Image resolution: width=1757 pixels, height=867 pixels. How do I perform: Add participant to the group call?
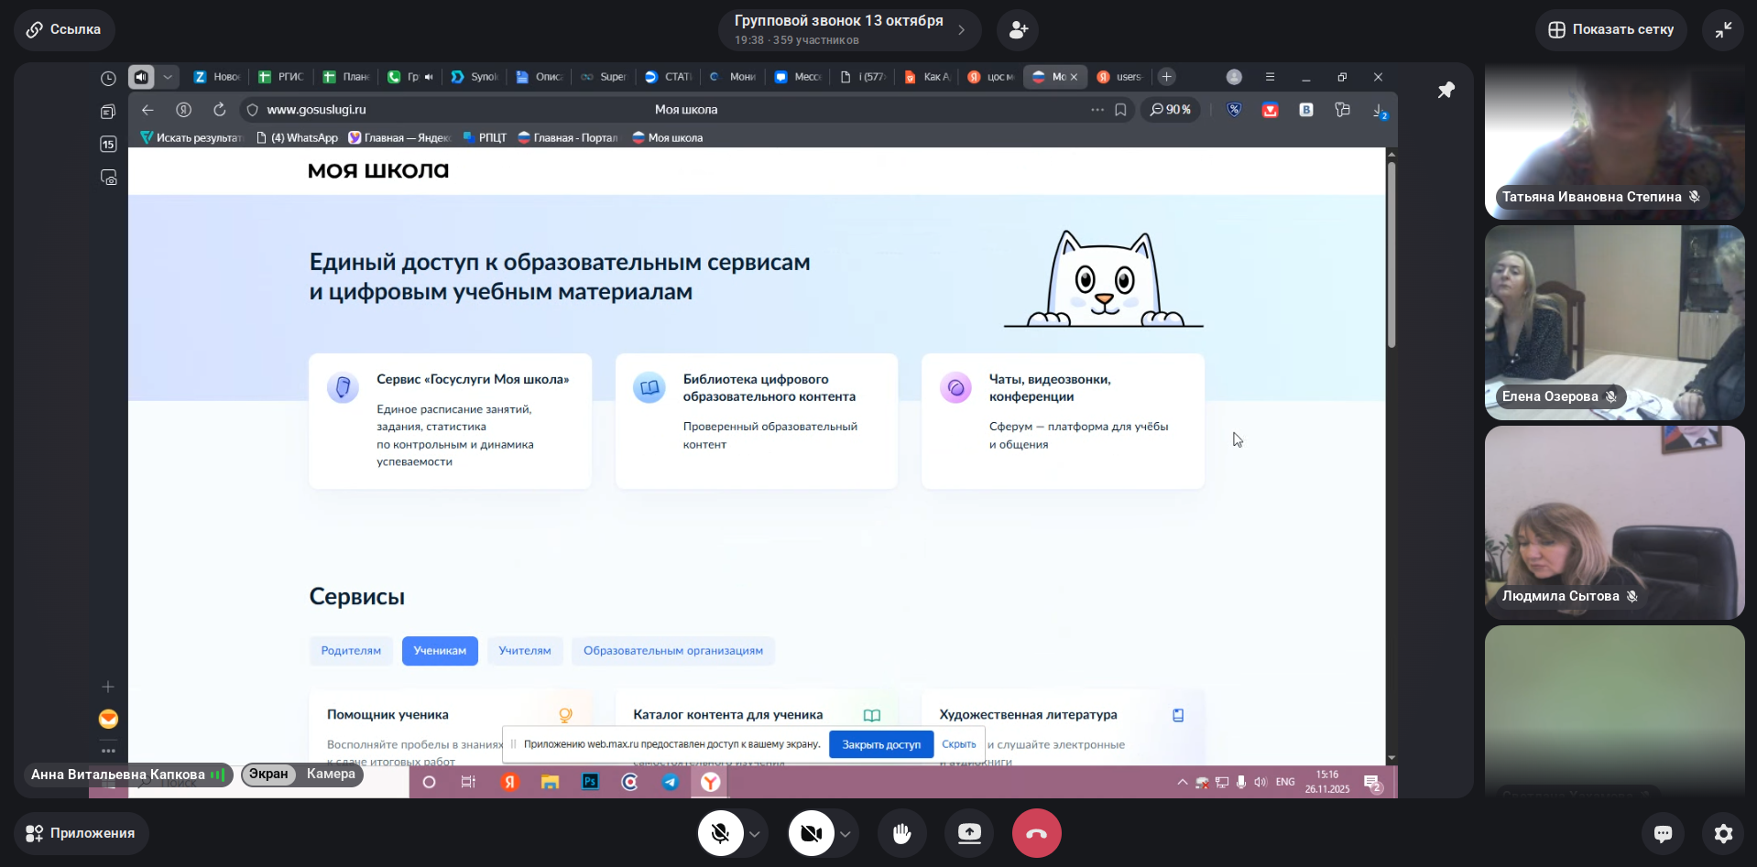1017,30
